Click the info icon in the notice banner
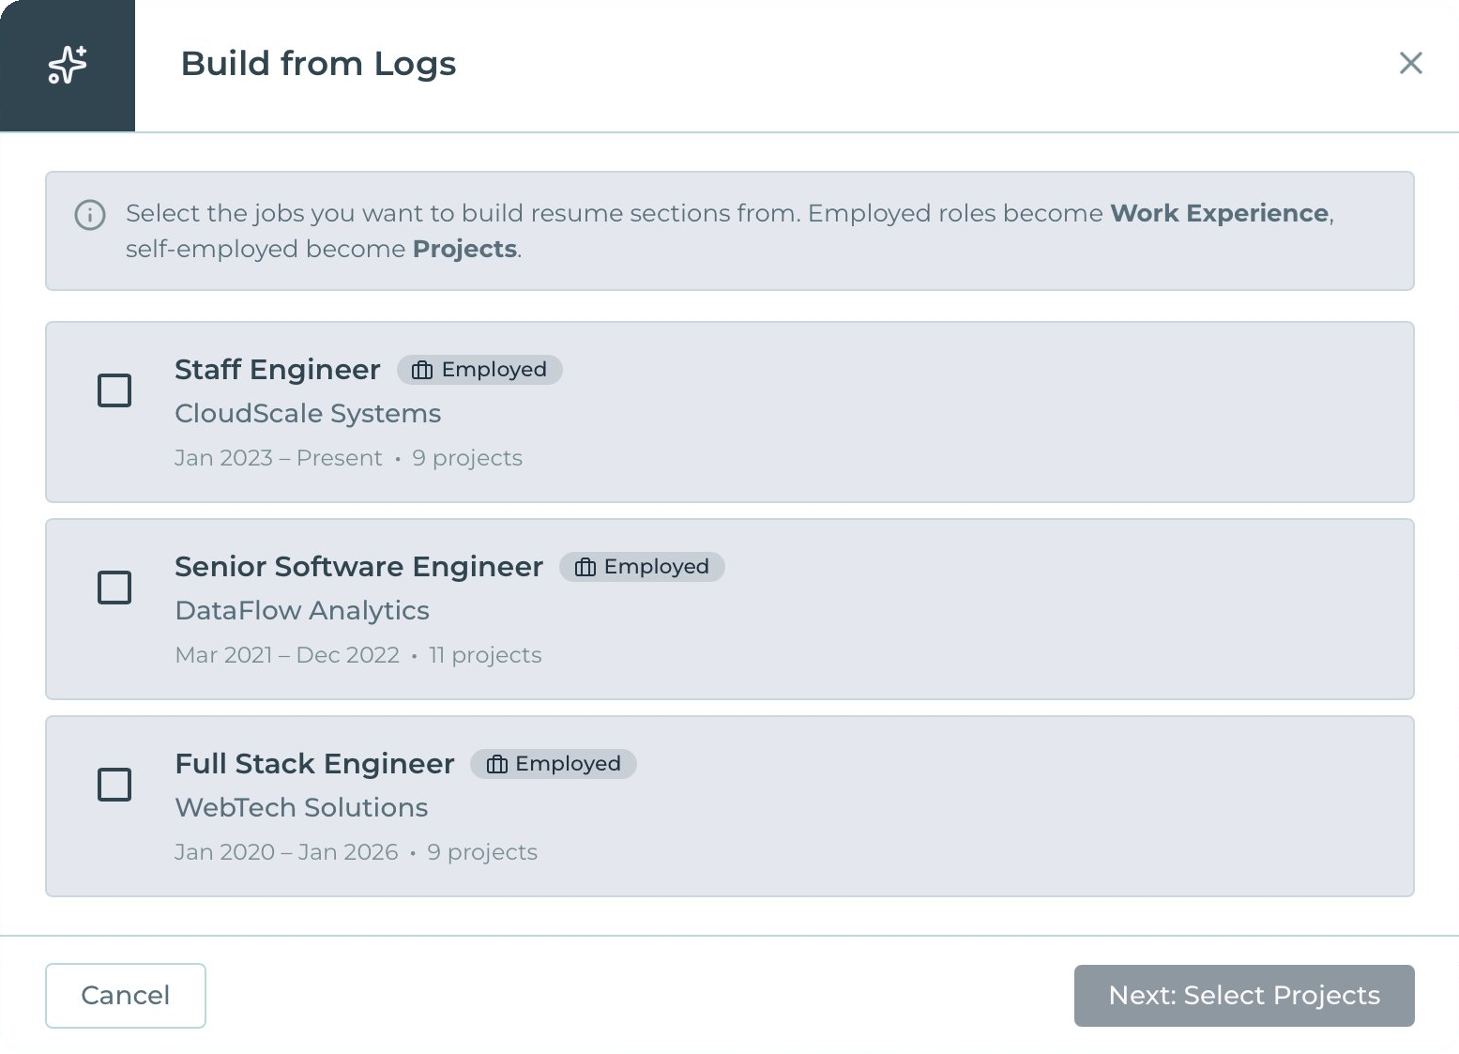This screenshot has width=1459, height=1054. click(x=89, y=216)
